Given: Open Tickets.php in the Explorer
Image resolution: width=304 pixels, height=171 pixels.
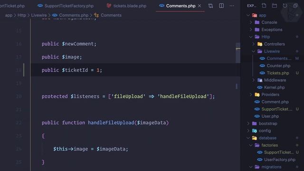Looking at the screenshot, I should click(x=278, y=73).
